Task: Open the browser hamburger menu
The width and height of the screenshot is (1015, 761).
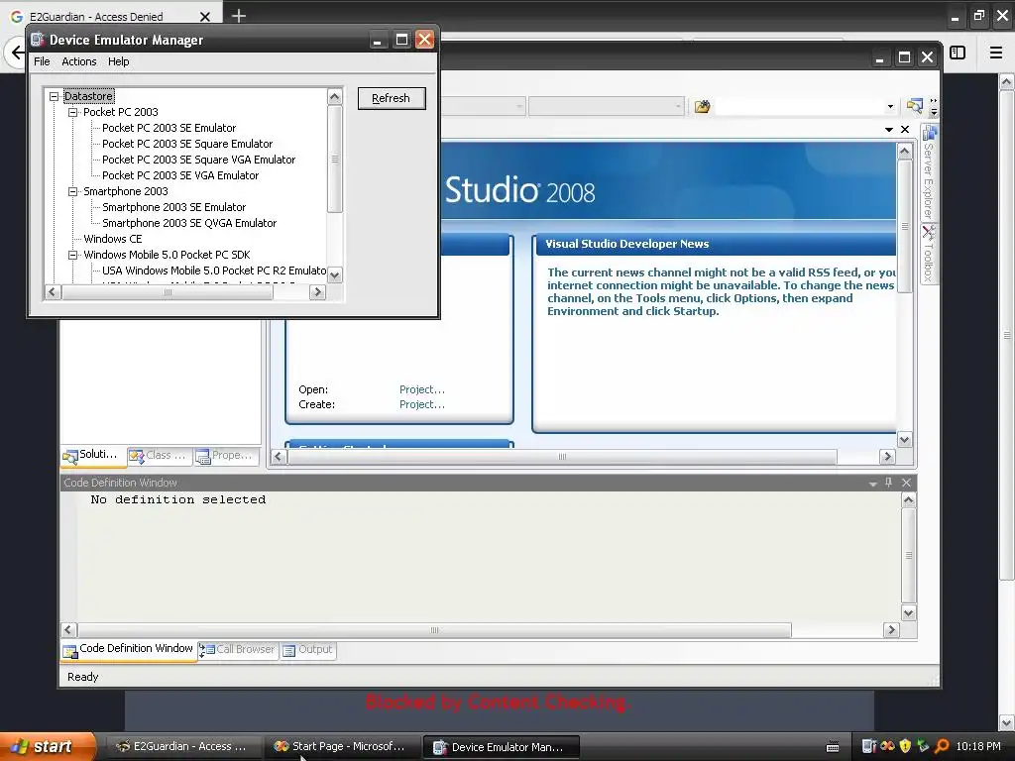Action: point(996,53)
